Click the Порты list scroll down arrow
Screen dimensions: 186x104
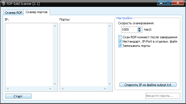(x=110, y=84)
